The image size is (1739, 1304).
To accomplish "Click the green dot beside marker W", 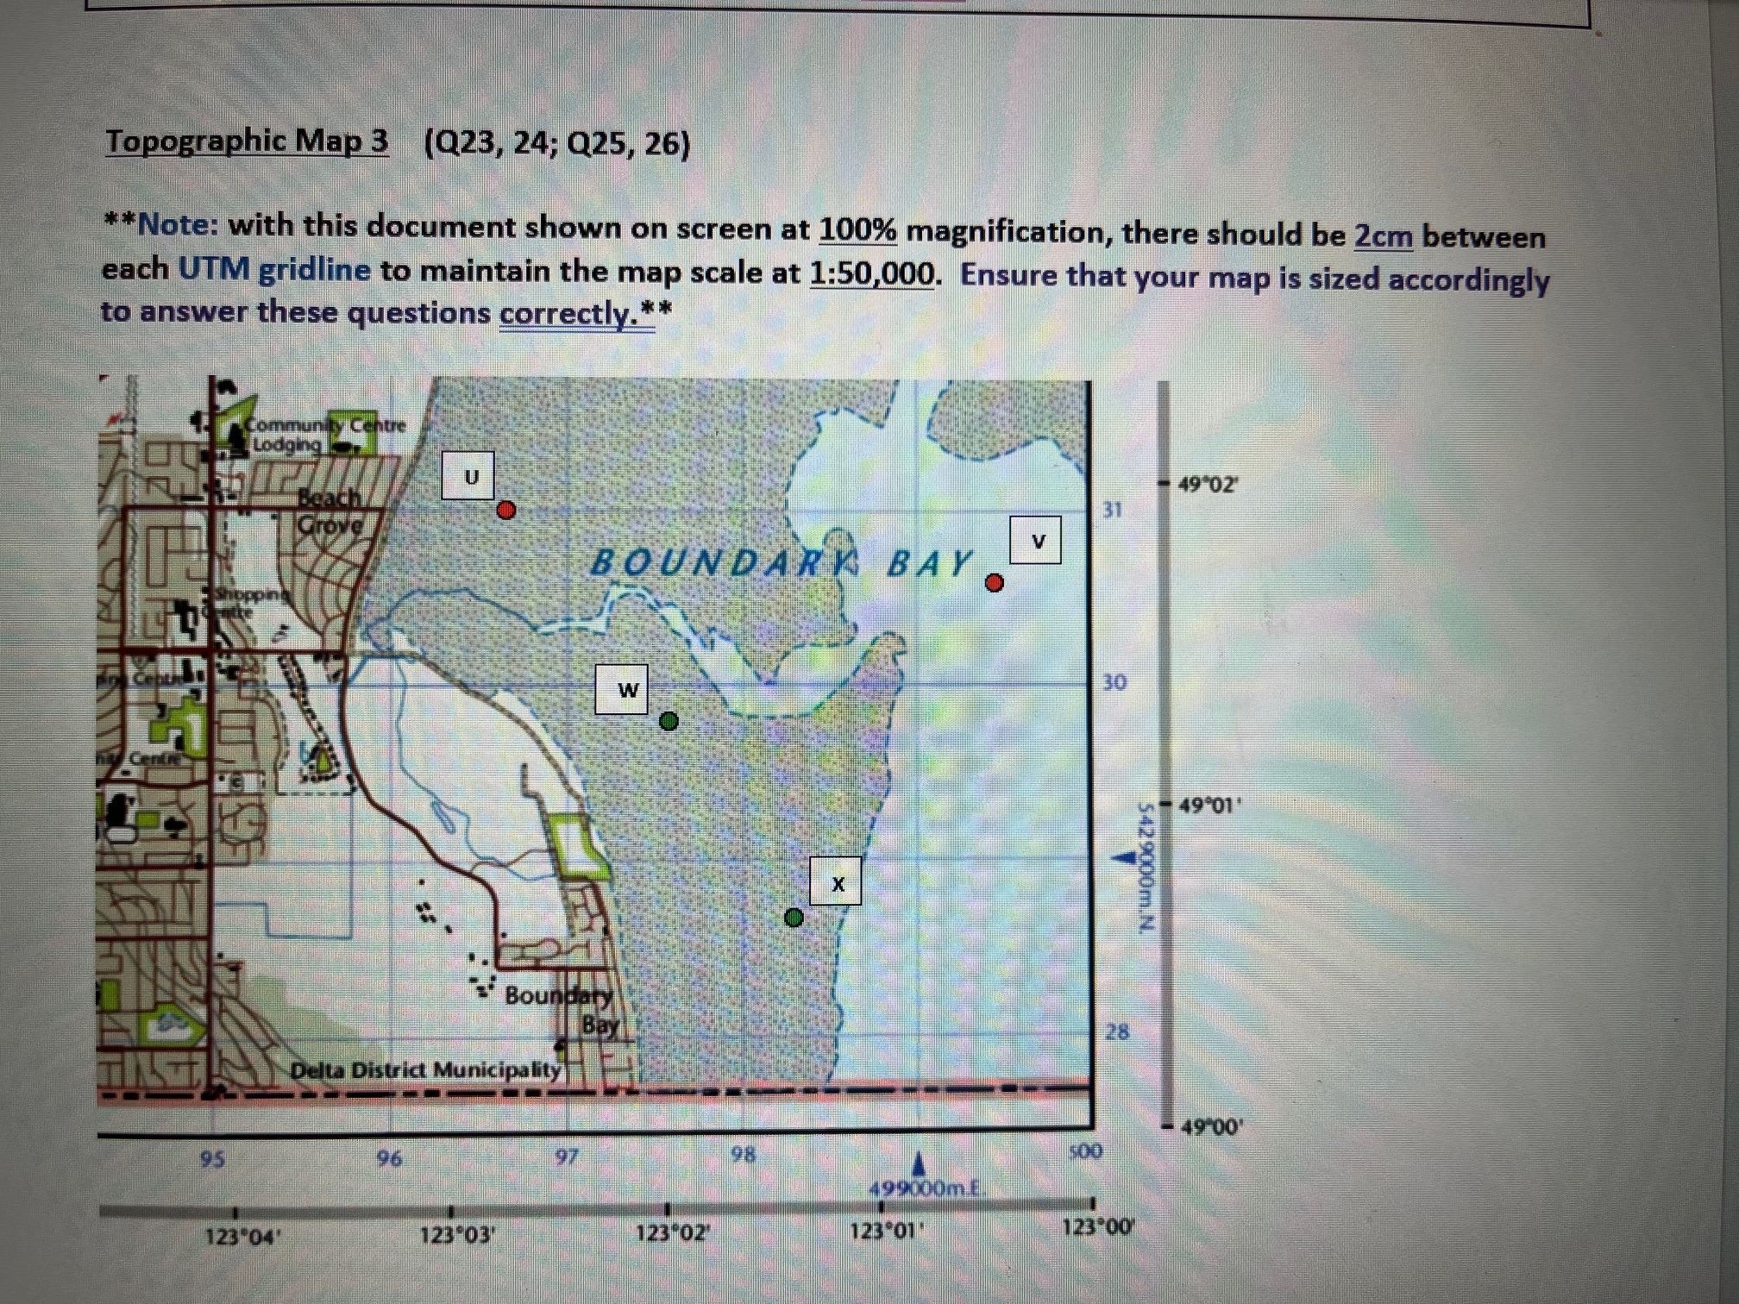I will click(x=669, y=721).
